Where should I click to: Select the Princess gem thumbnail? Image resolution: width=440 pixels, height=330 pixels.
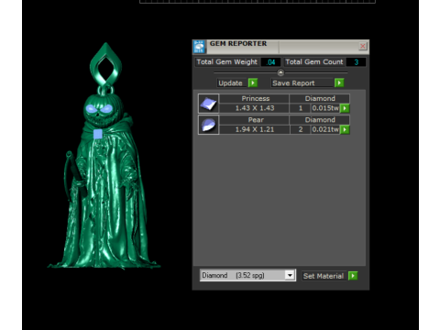click(208, 104)
